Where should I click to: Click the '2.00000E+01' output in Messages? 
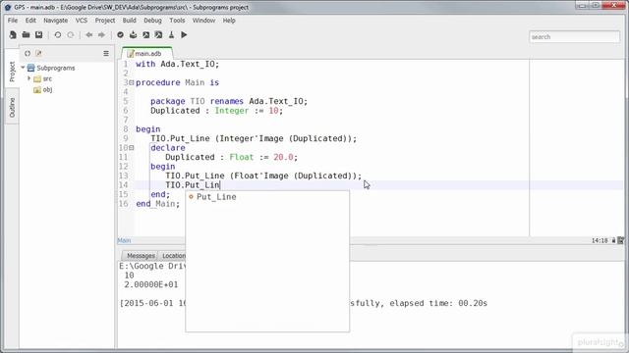pos(150,284)
